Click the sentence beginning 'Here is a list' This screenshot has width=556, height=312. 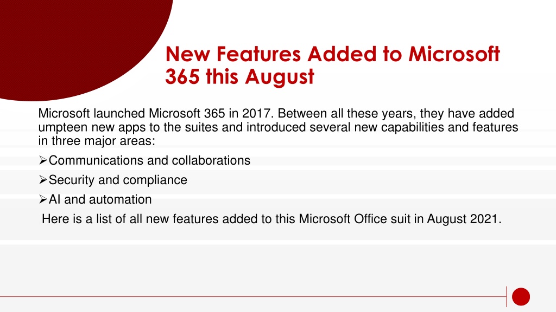271,219
